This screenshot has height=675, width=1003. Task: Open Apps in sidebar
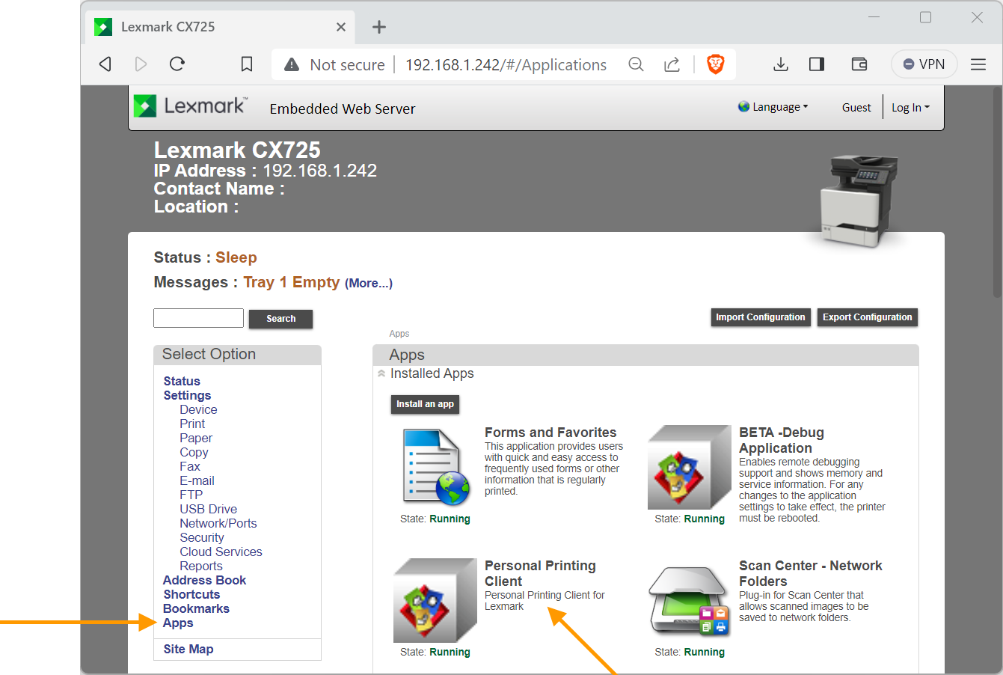click(x=178, y=623)
